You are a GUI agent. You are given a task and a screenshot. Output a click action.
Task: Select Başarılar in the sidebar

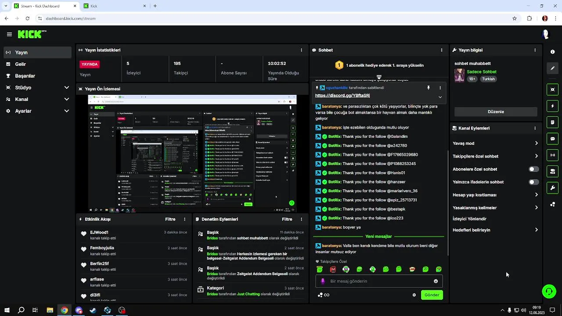(37, 75)
